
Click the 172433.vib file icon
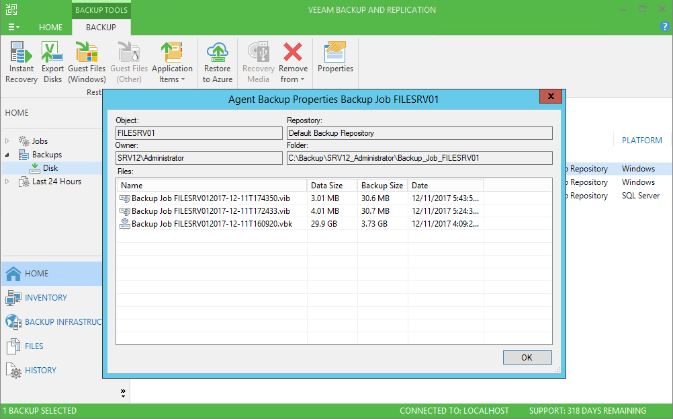(125, 211)
